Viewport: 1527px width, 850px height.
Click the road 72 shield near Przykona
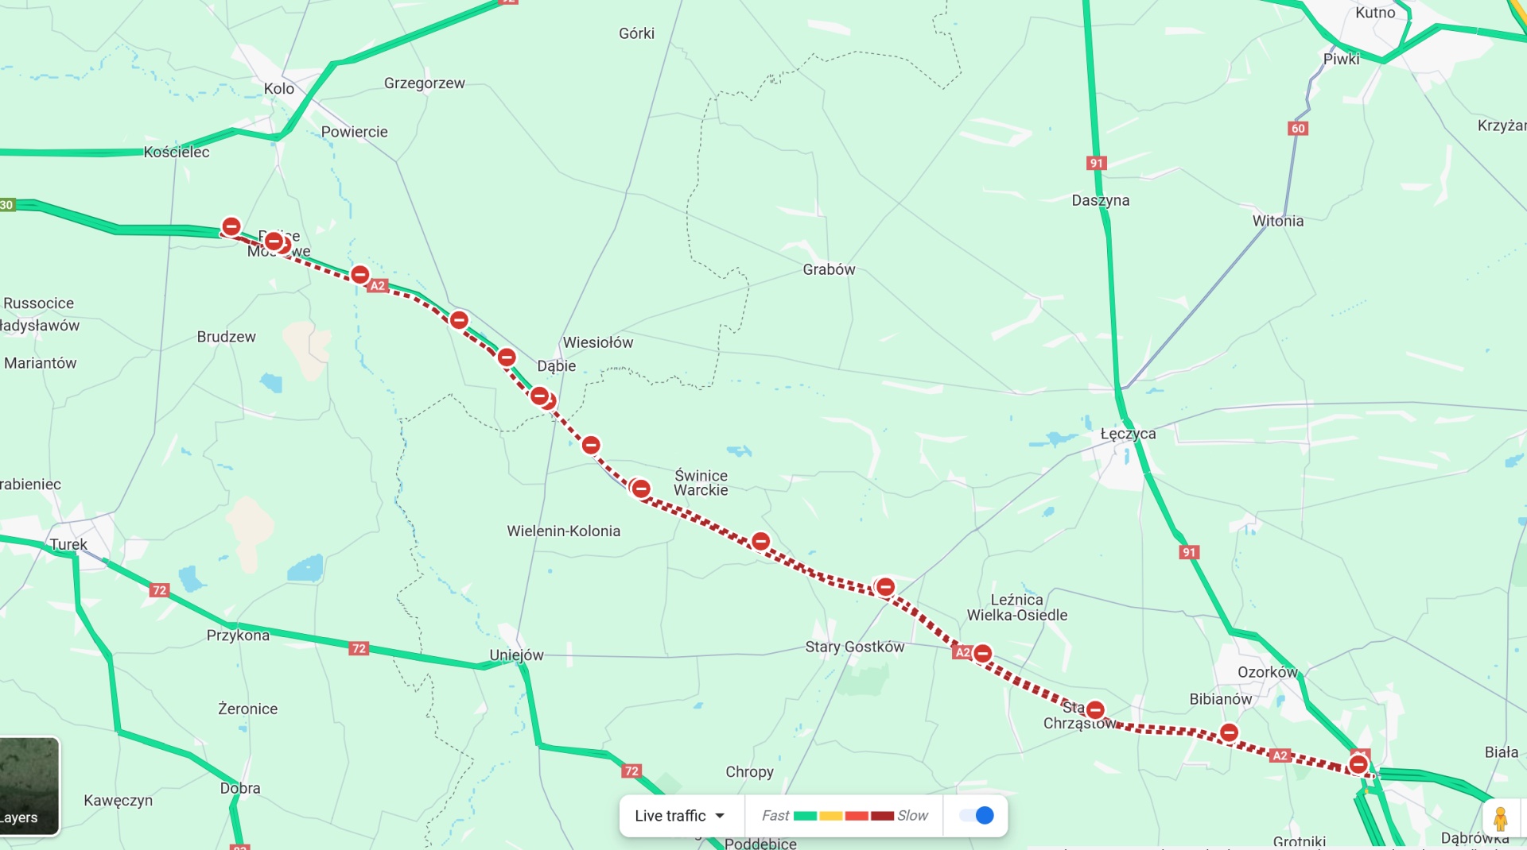click(x=160, y=590)
